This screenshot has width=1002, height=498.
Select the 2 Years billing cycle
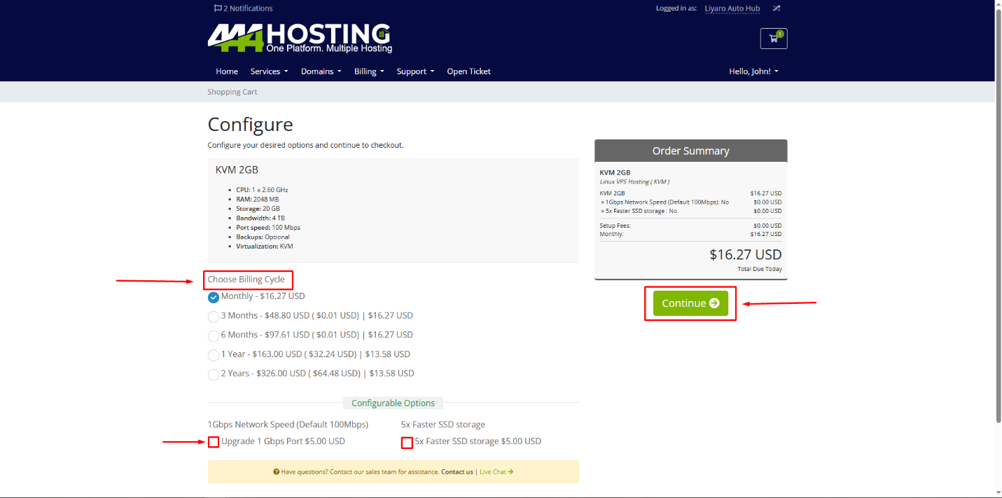click(x=214, y=374)
